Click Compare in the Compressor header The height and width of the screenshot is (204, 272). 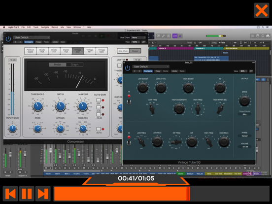click(29, 42)
